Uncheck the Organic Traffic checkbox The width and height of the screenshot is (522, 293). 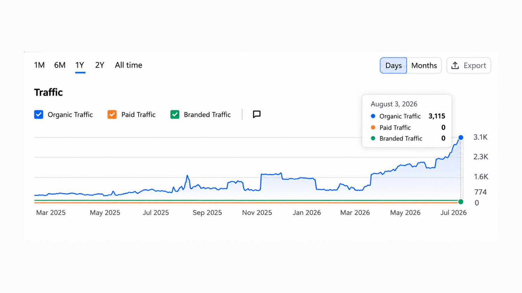[39, 114]
